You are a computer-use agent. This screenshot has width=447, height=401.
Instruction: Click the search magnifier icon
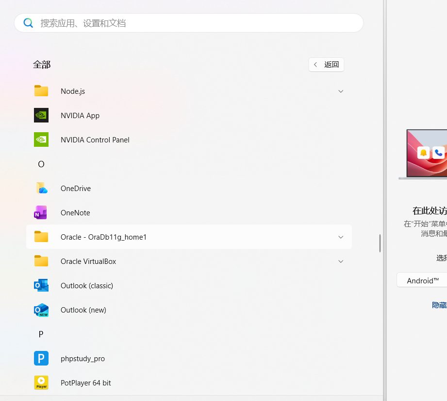28,23
